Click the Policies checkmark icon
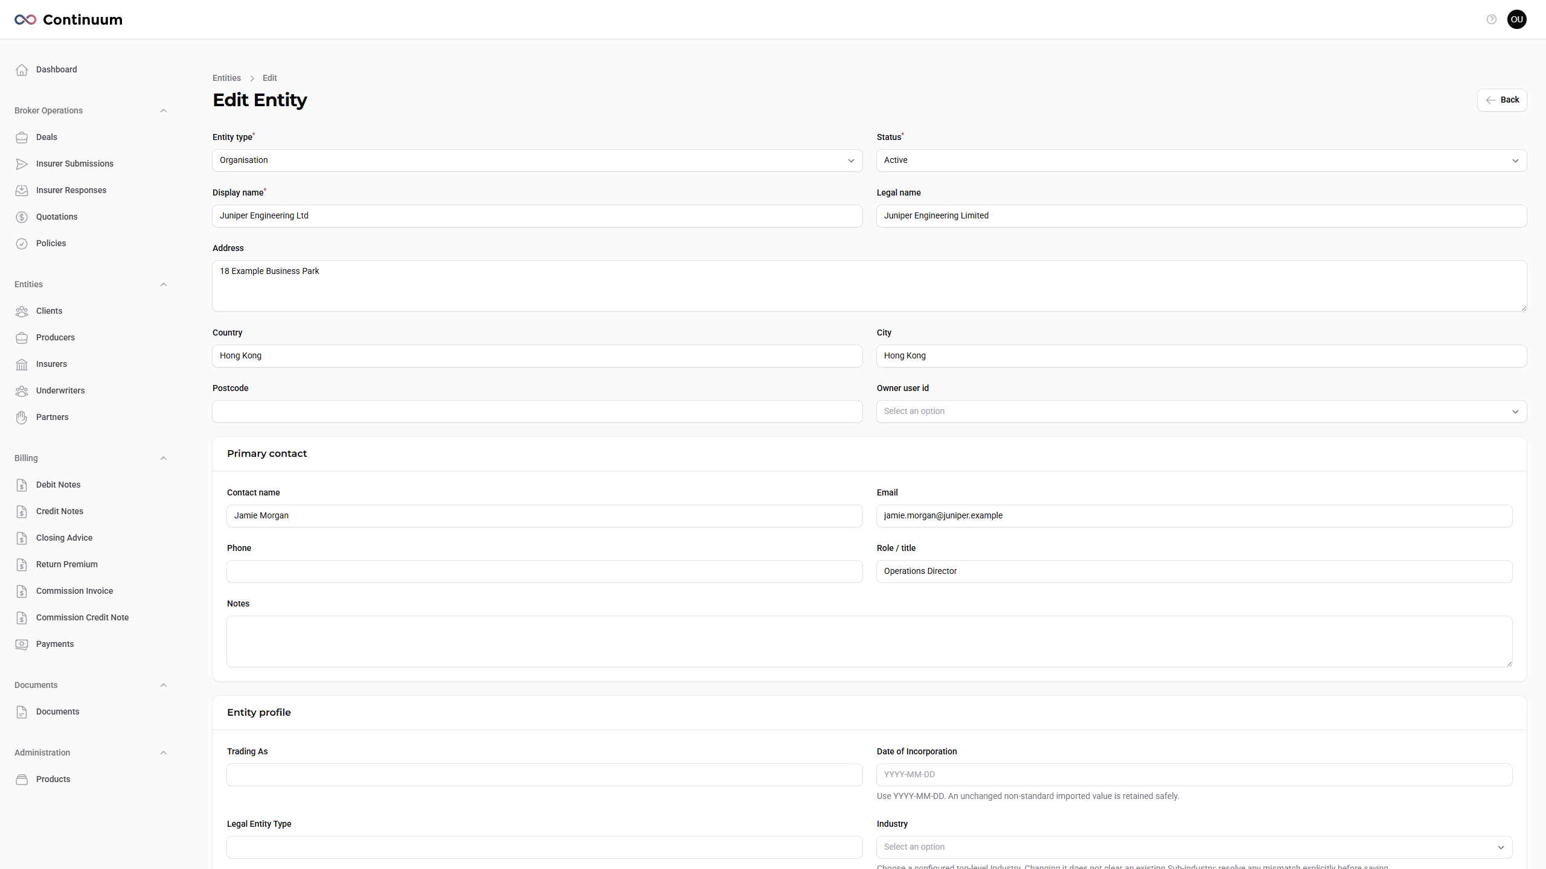The width and height of the screenshot is (1546, 869). [22, 244]
